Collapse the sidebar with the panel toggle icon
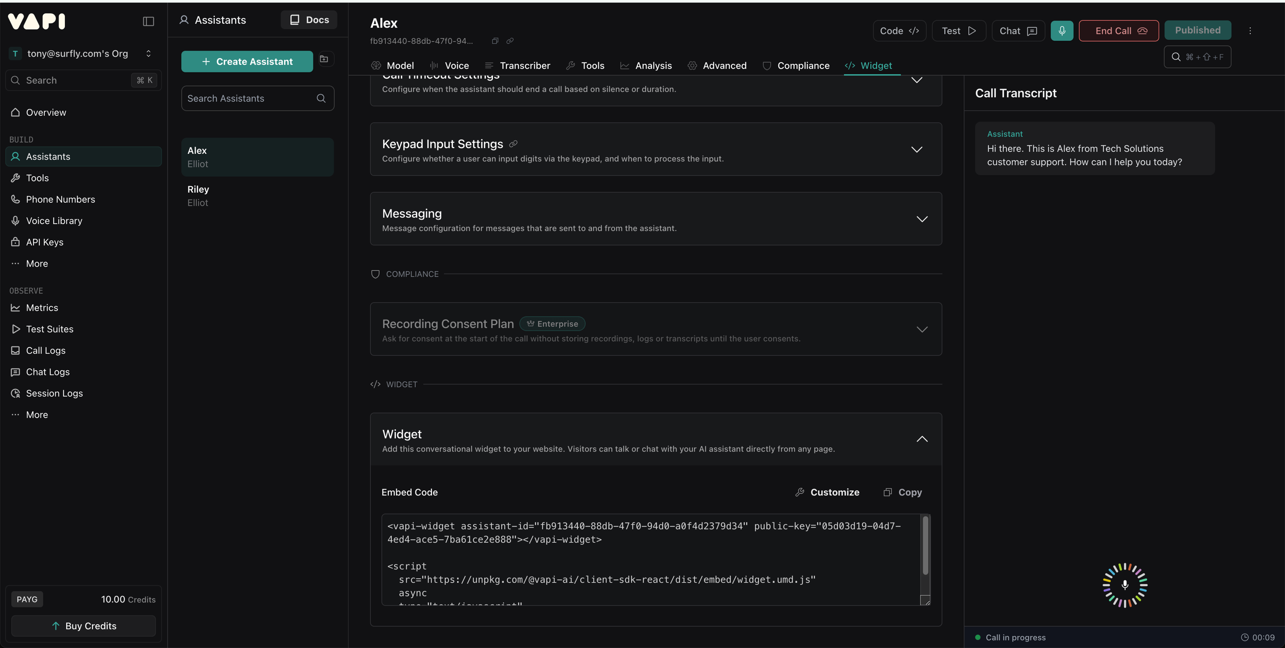This screenshot has width=1285, height=648. (148, 21)
